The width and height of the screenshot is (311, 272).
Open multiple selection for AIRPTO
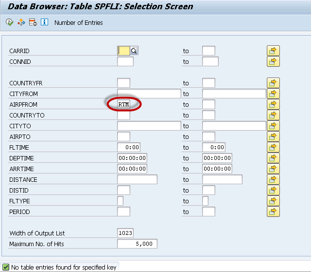[273, 136]
